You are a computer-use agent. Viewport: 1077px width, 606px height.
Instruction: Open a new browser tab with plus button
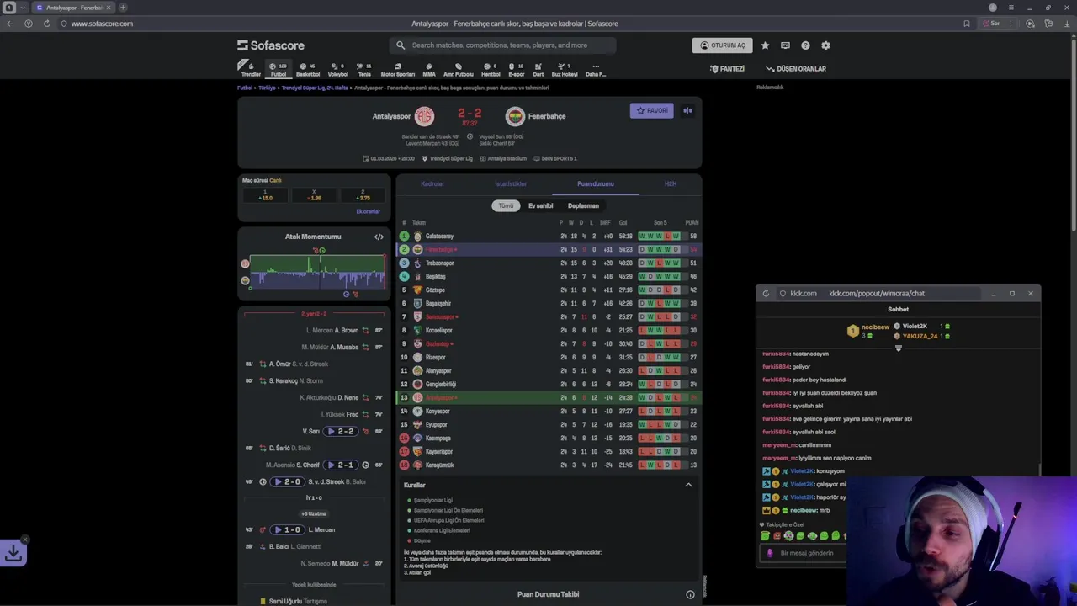(123, 8)
